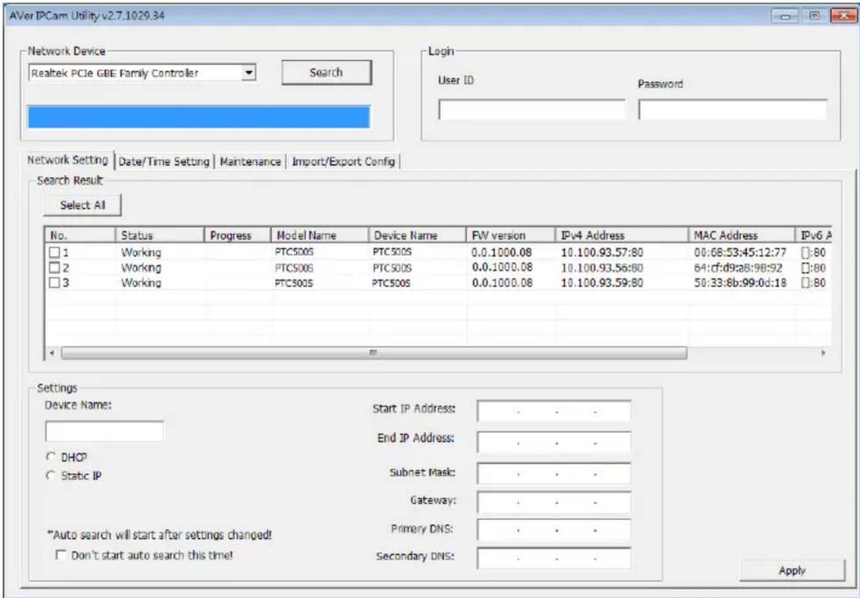Switch to the Network Setting tab
Image resolution: width=860 pixels, height=598 pixels.
point(68,161)
